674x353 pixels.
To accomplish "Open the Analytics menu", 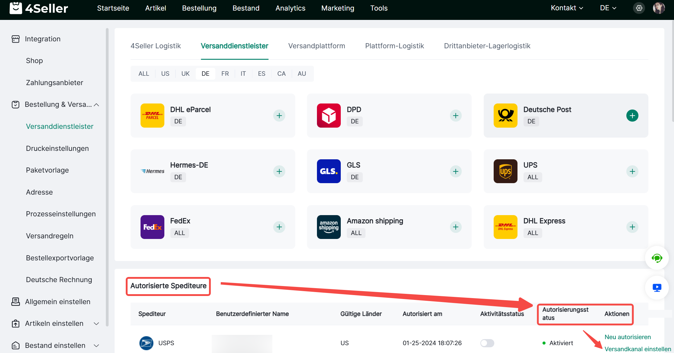I will tap(290, 8).
